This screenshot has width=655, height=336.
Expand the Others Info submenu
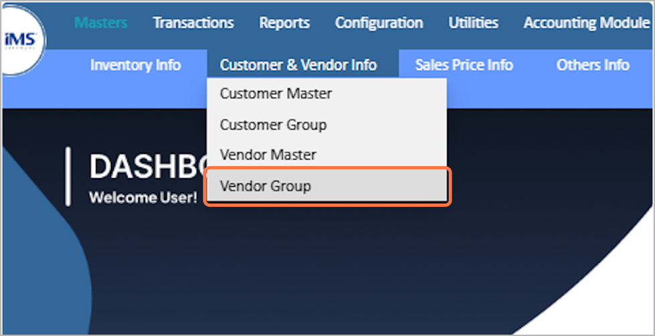[592, 65]
